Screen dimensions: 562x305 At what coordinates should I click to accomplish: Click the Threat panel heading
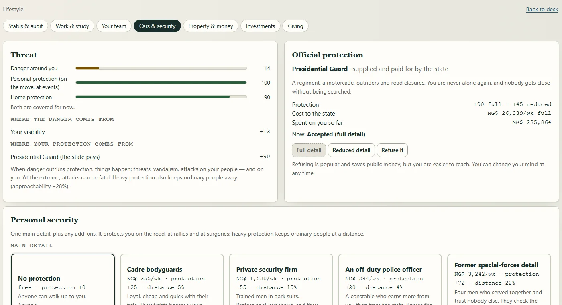pyautogui.click(x=24, y=55)
